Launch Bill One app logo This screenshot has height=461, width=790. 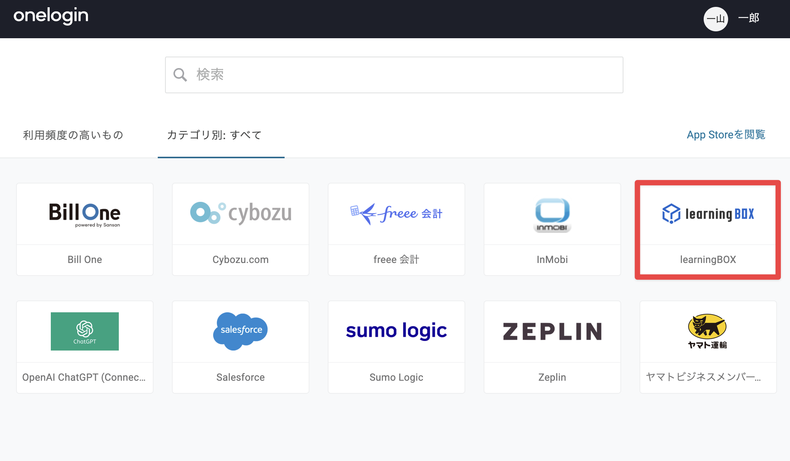pos(85,214)
